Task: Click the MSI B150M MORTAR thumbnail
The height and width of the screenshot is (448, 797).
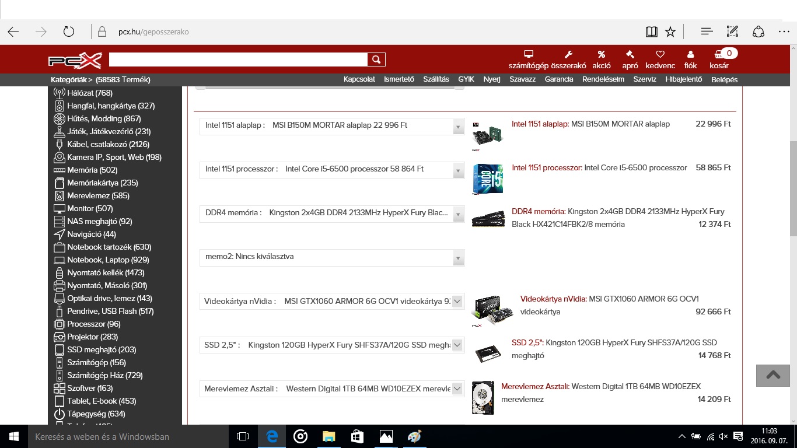Action: [x=487, y=137]
